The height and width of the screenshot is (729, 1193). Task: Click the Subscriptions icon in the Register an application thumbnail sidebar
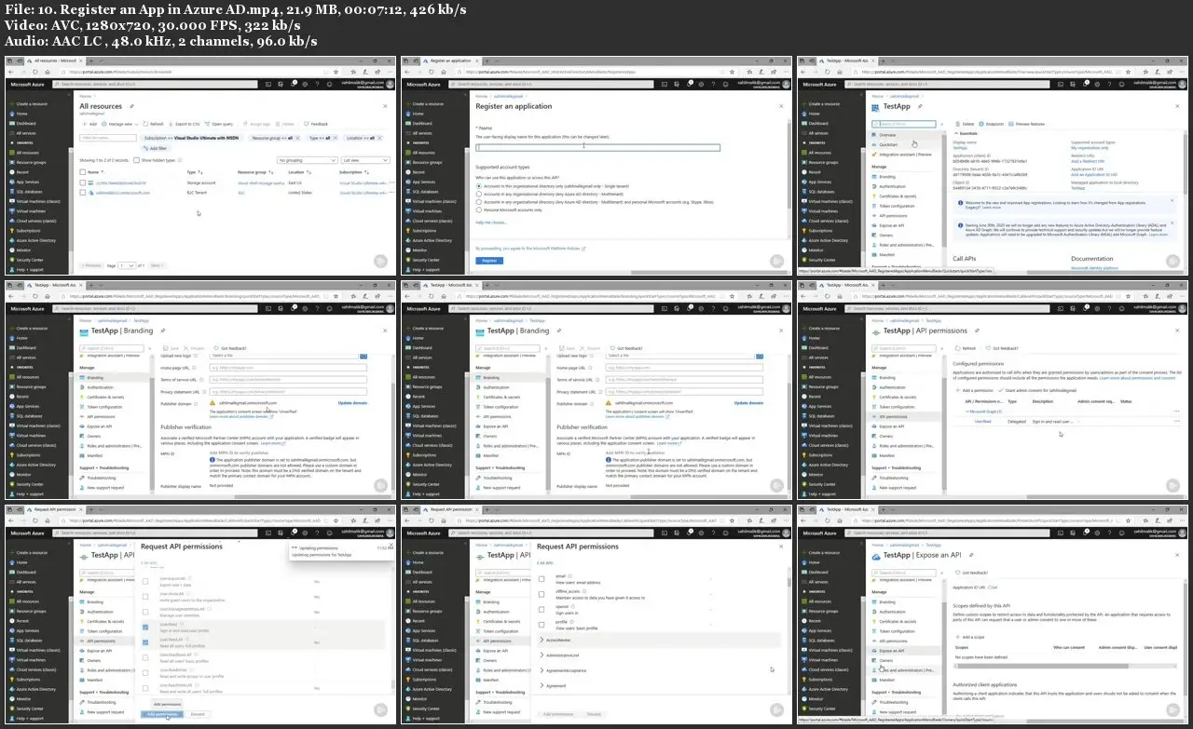pos(408,231)
